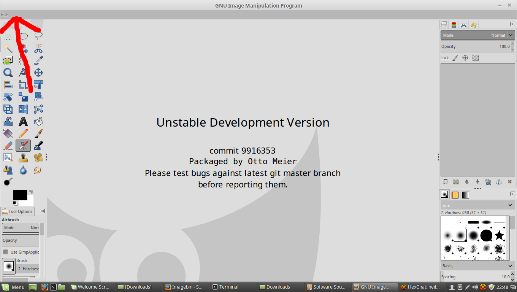517x292 pixels.
Task: Select the Foreground Select tool
Action: 8,60
